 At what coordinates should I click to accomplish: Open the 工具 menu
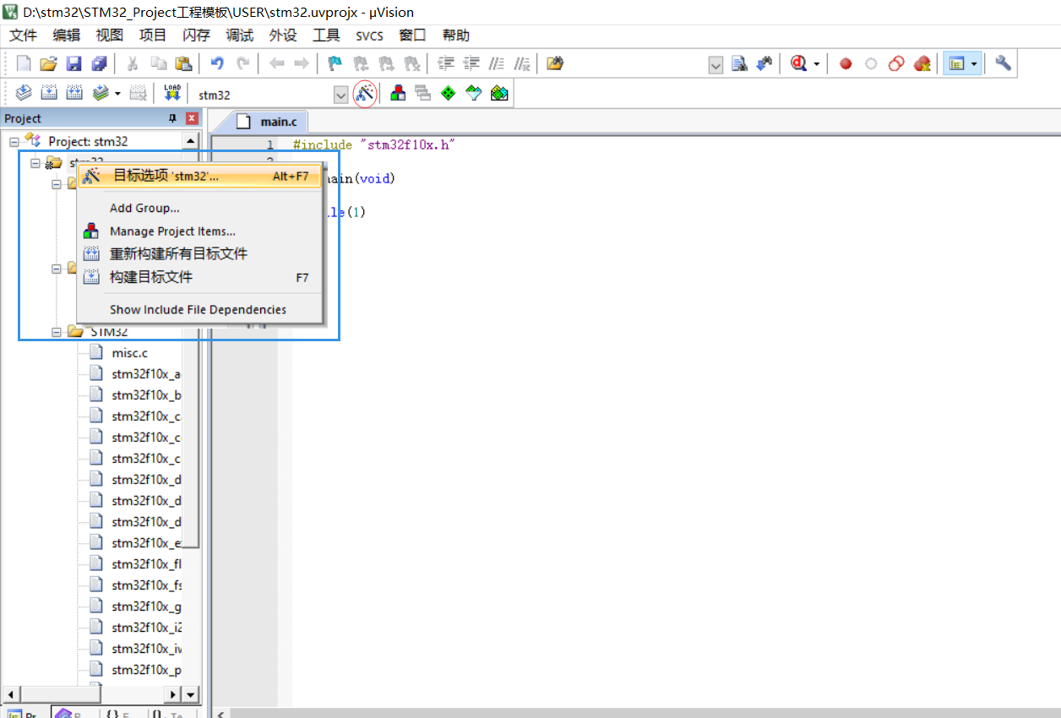326,35
